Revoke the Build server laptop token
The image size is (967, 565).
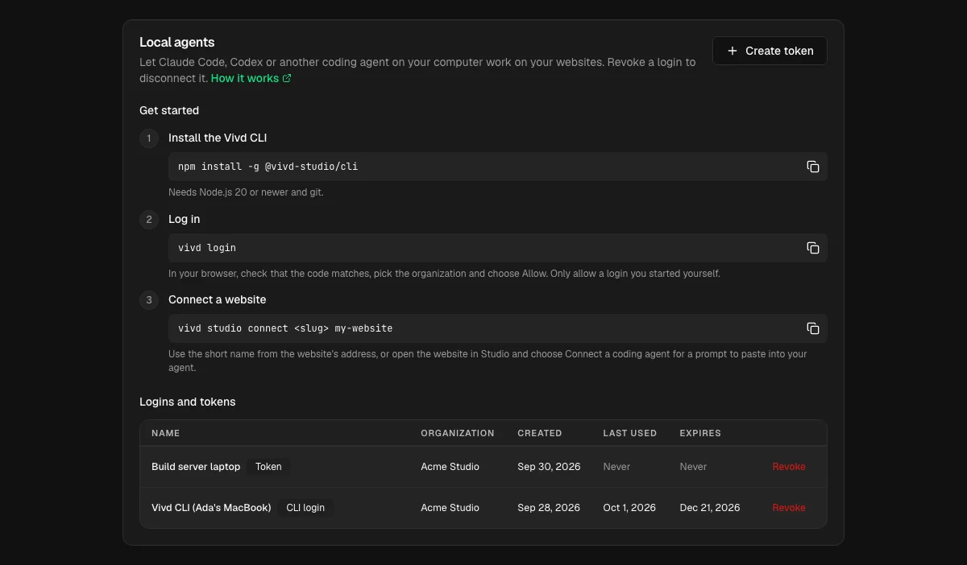(x=789, y=467)
